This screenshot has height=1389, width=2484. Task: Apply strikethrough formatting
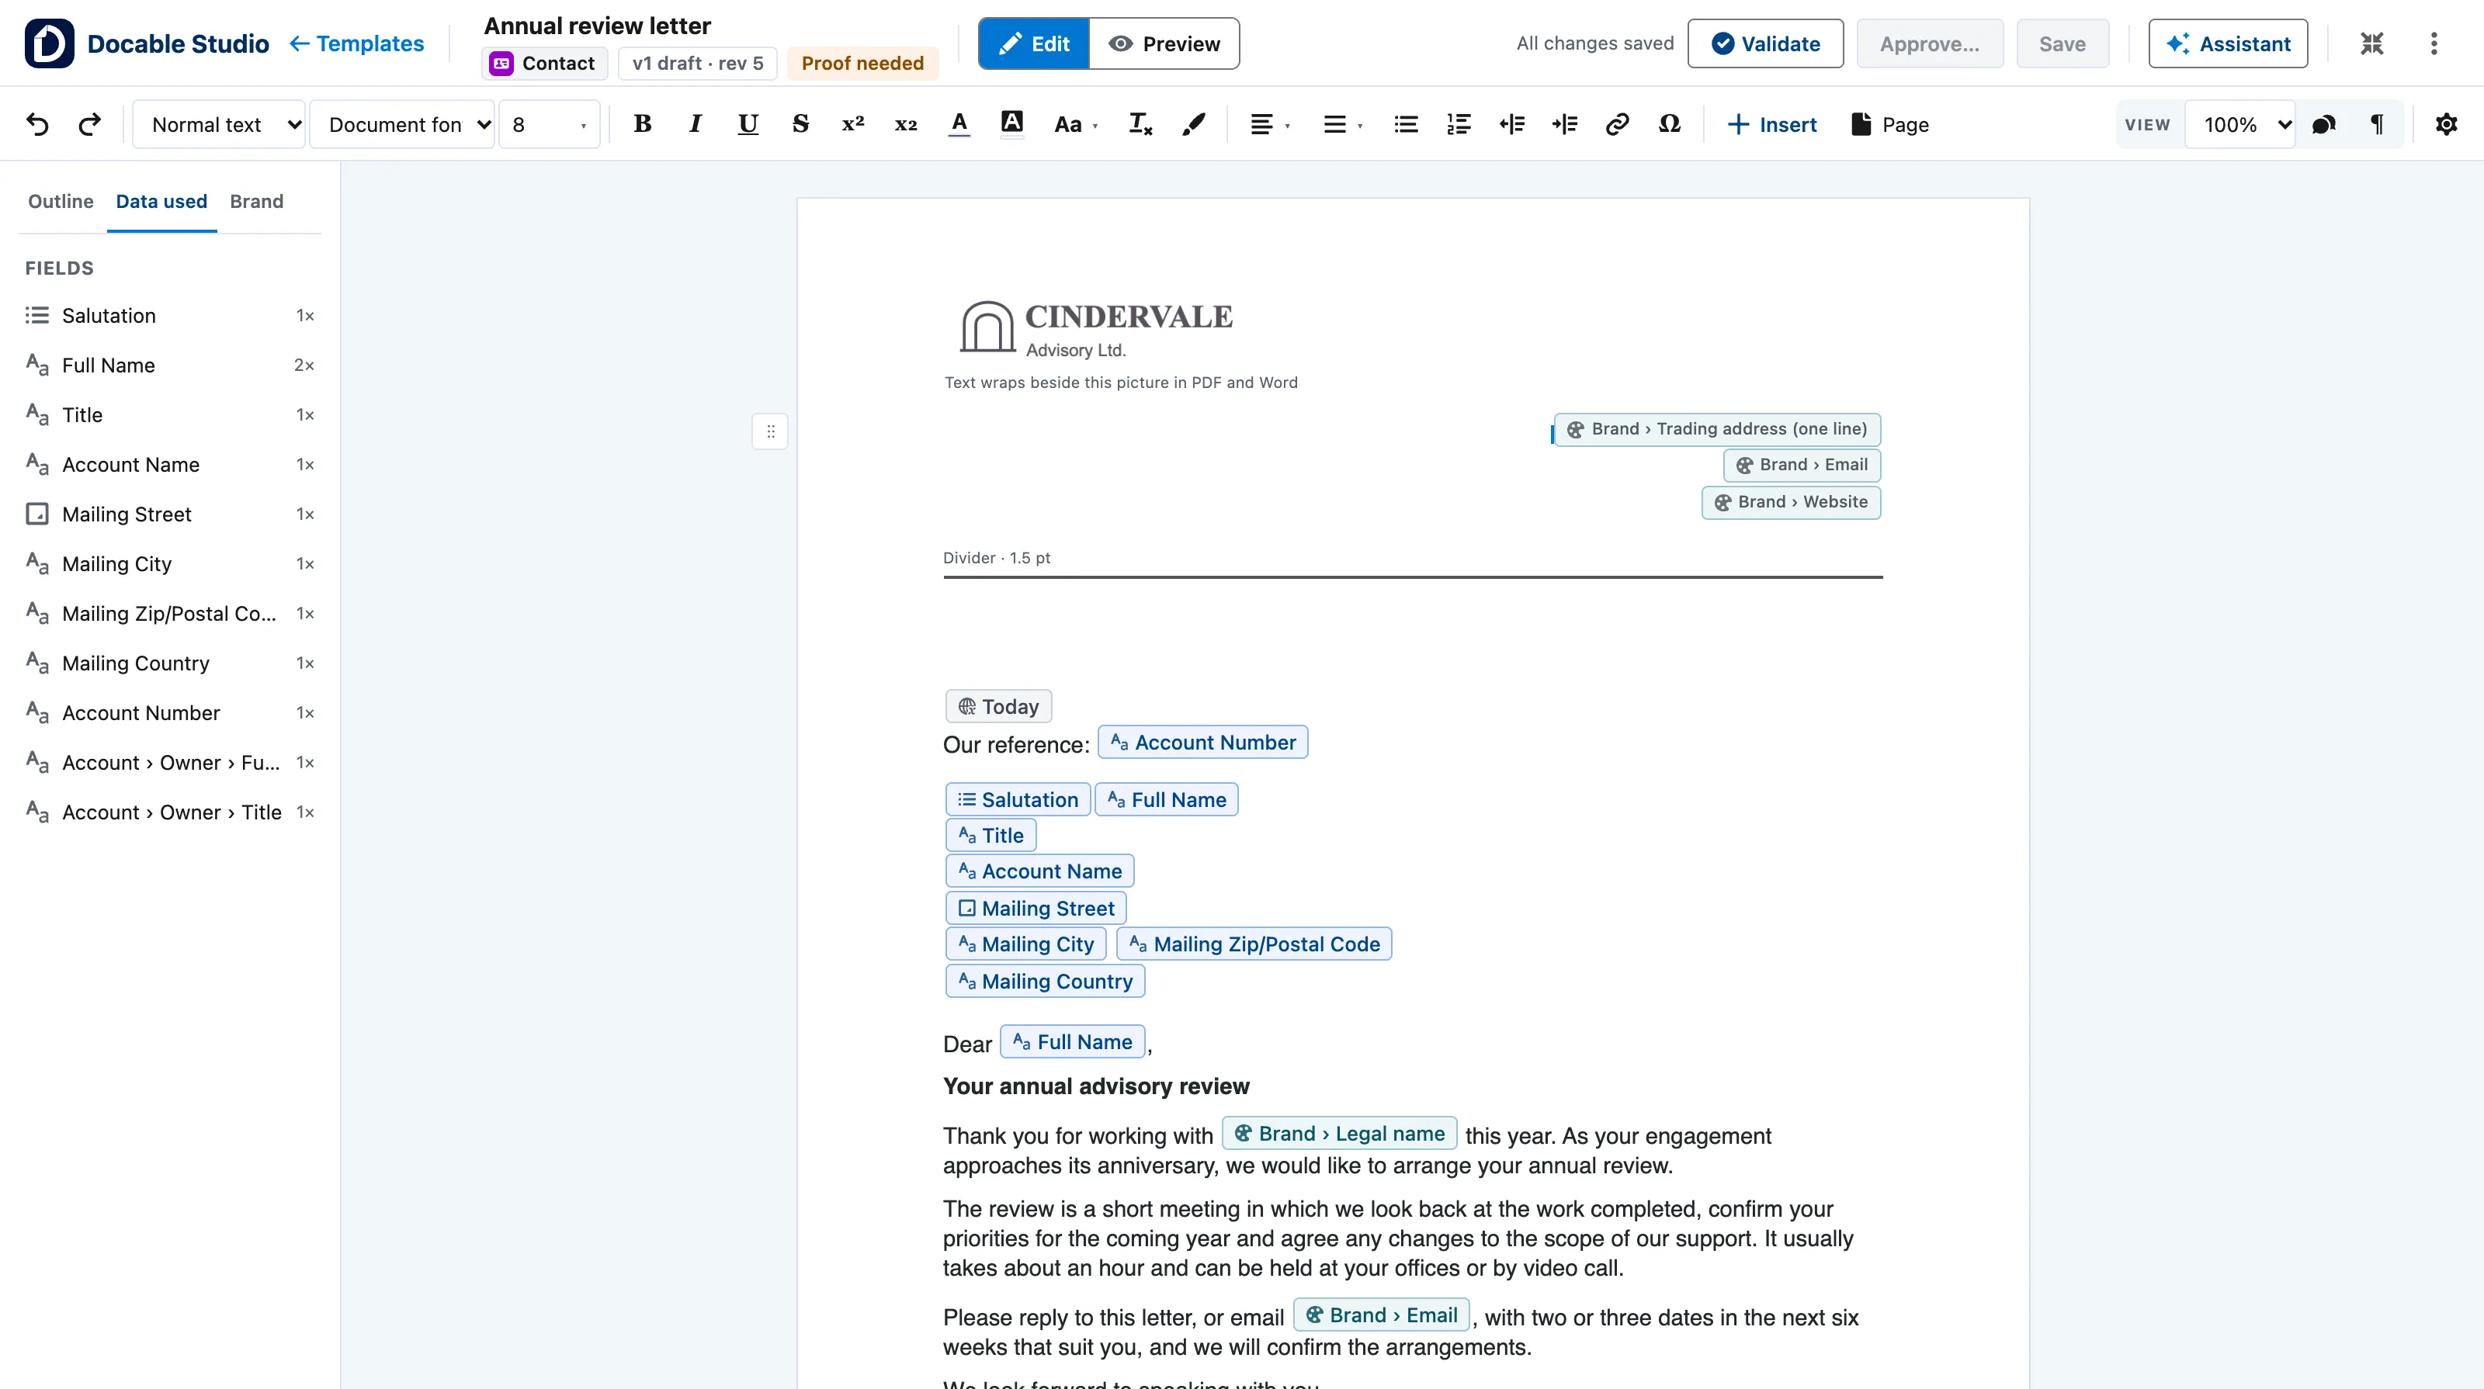800,124
